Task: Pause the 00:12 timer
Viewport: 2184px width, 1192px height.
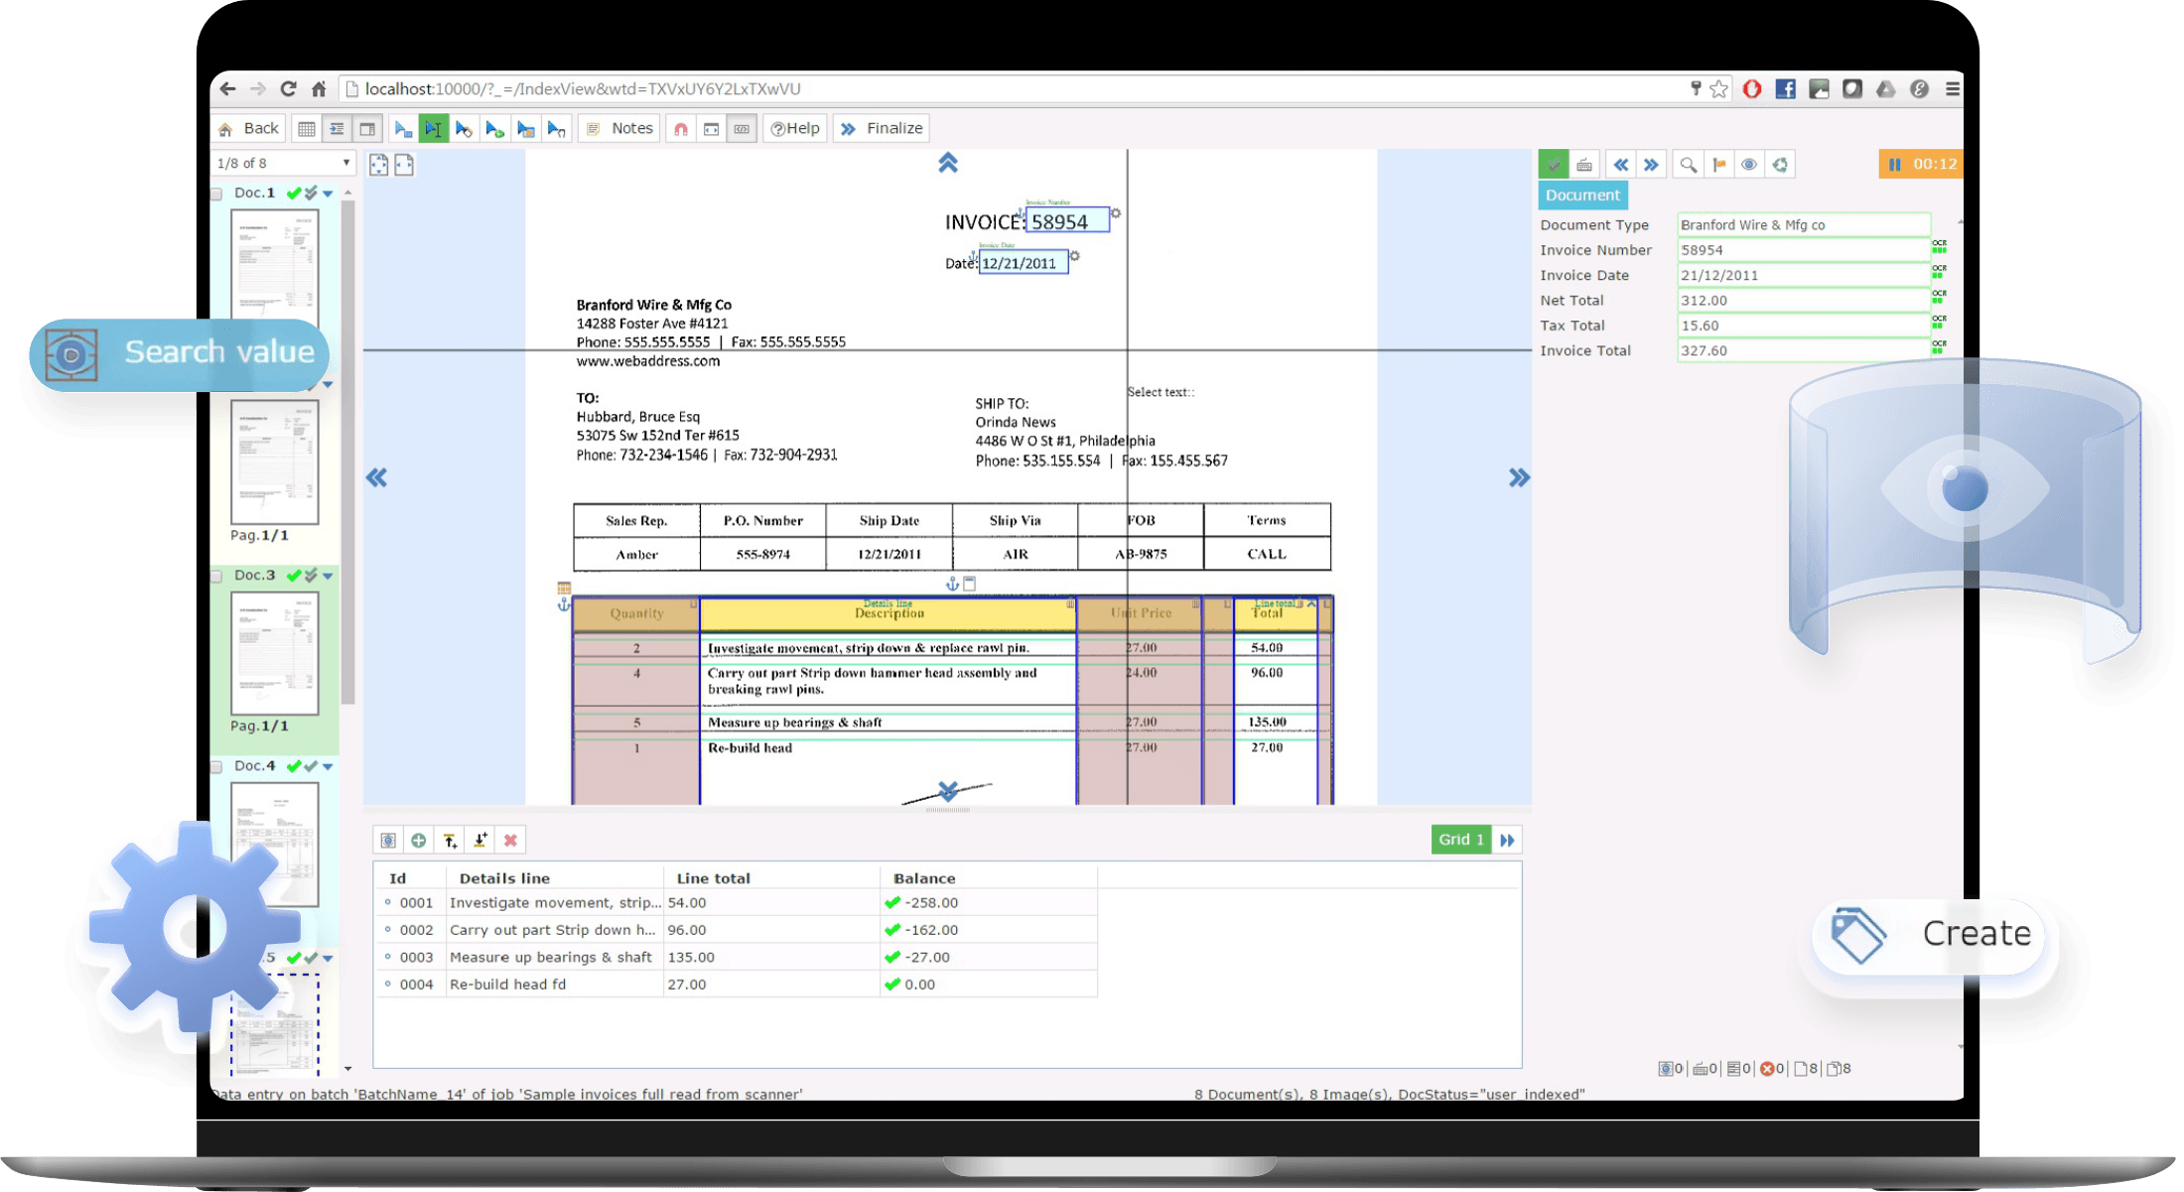Action: click(1895, 165)
